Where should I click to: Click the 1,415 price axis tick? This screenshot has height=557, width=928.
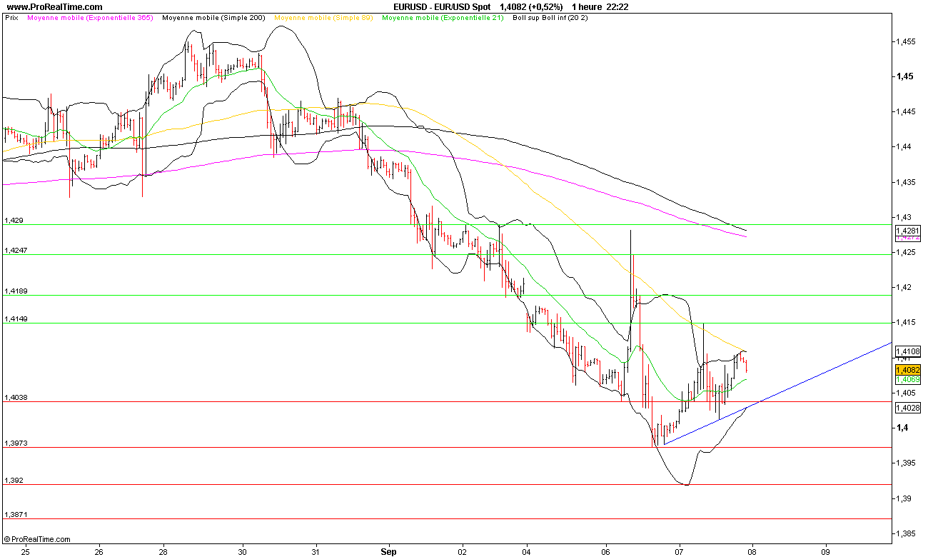point(907,323)
